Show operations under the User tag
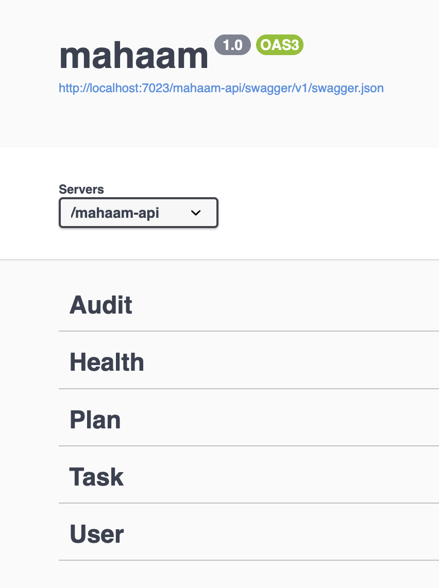Screen dimensions: 439x588 click(97, 534)
